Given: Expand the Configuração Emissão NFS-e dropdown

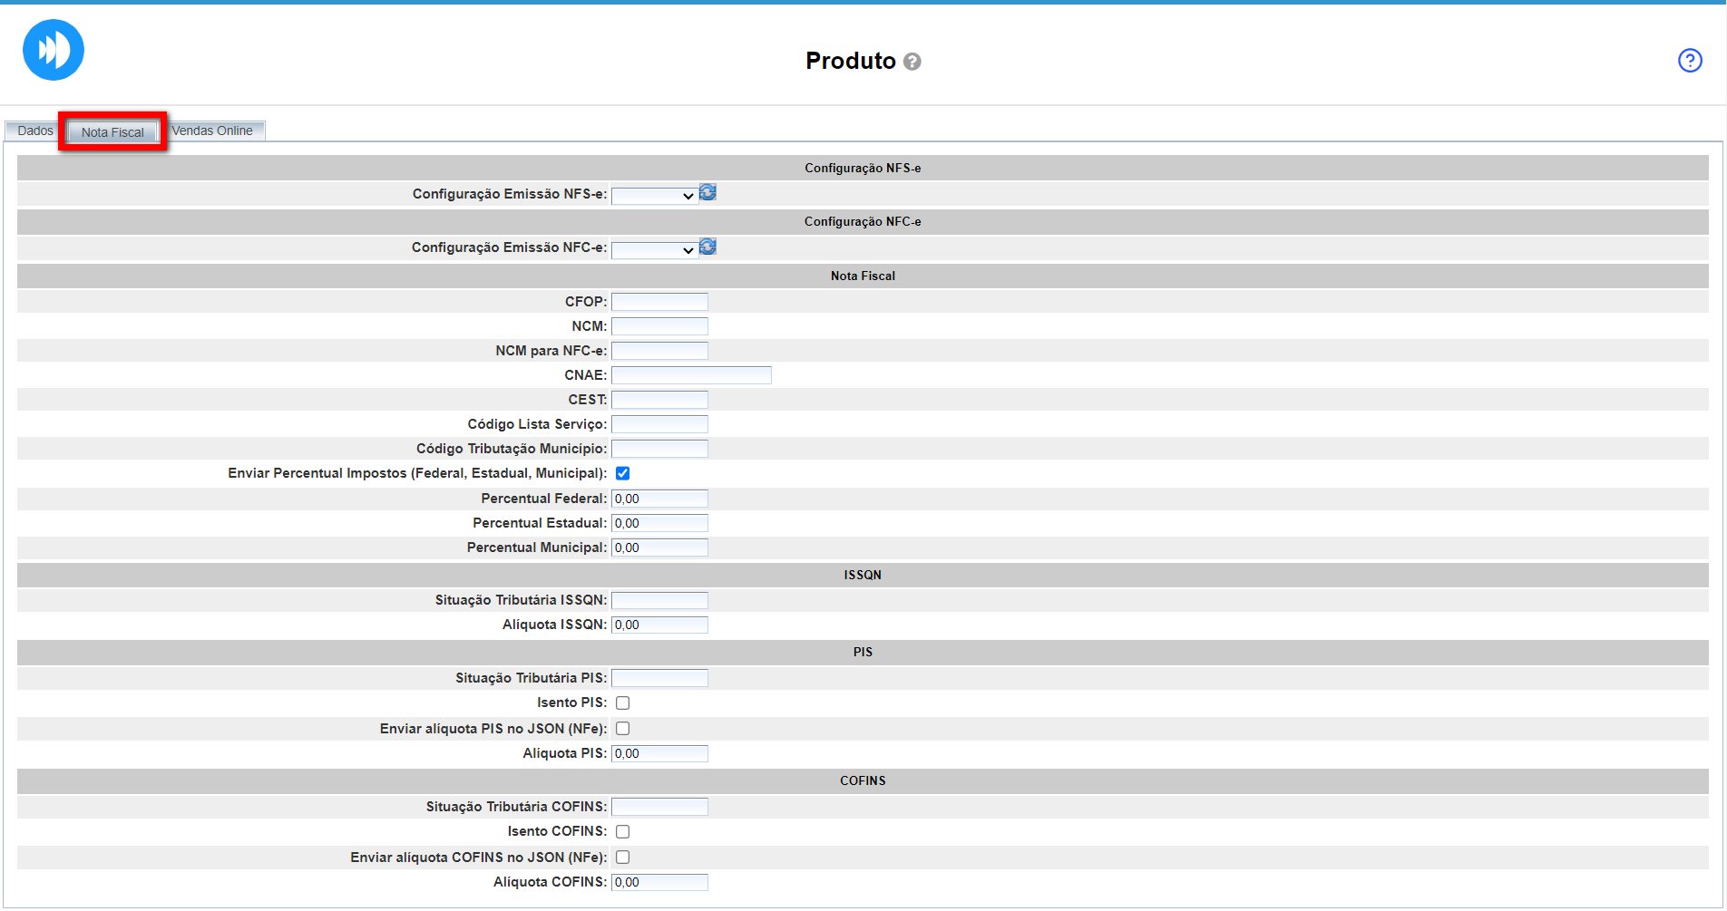Looking at the screenshot, I should click(x=654, y=196).
